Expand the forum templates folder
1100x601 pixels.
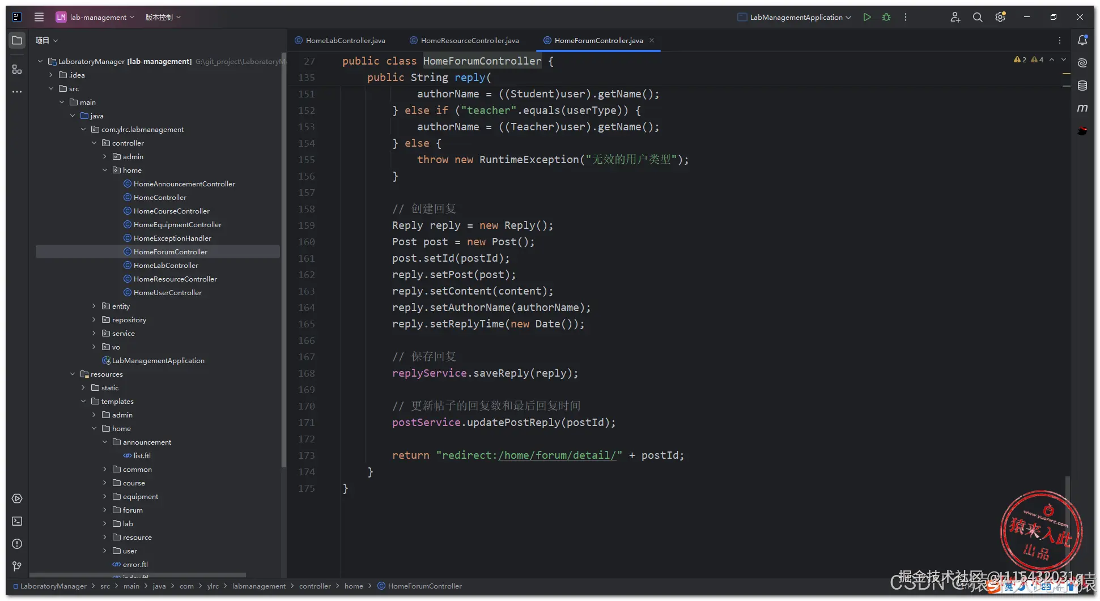105,510
